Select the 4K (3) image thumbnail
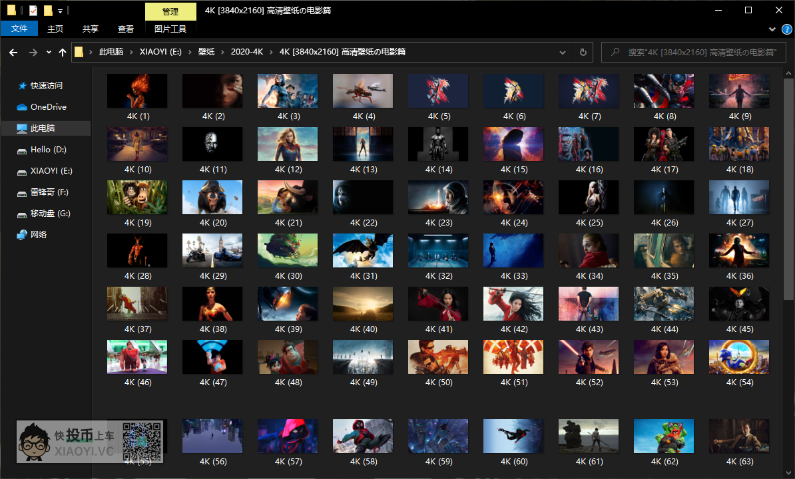The height and width of the screenshot is (479, 795). (x=288, y=90)
